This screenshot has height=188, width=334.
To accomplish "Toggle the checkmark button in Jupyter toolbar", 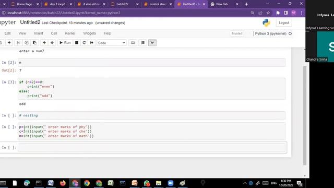I will click(152, 43).
